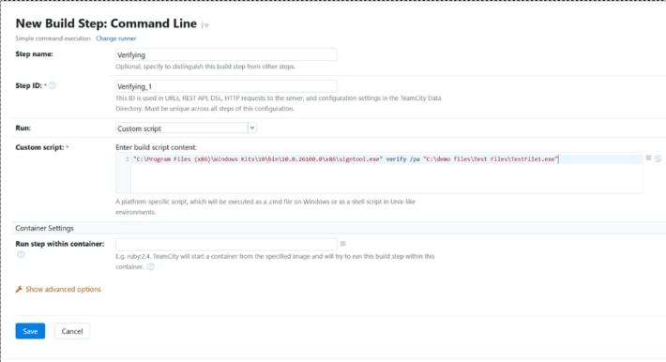Click the Step name field containing Verifying

[x=226, y=54]
